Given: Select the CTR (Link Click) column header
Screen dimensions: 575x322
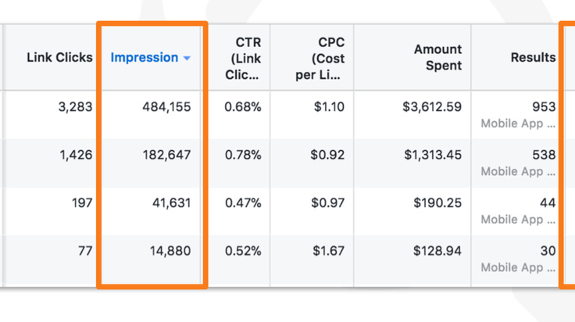Looking at the screenshot, I should click(x=243, y=59).
